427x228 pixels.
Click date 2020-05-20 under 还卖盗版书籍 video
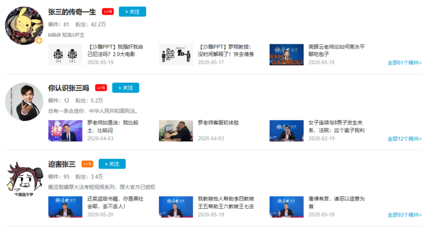point(100,215)
